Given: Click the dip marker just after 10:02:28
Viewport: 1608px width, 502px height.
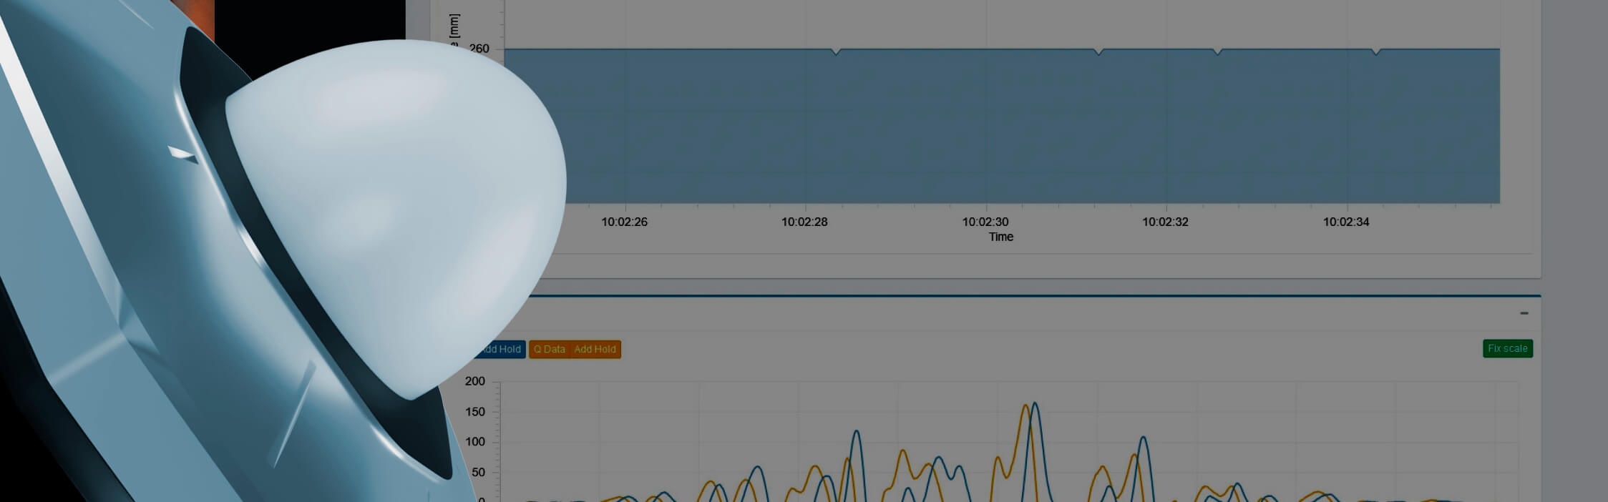Looking at the screenshot, I should (x=835, y=51).
